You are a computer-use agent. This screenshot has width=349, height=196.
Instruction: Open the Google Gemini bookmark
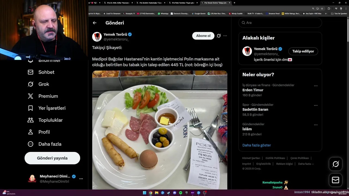[198, 14]
